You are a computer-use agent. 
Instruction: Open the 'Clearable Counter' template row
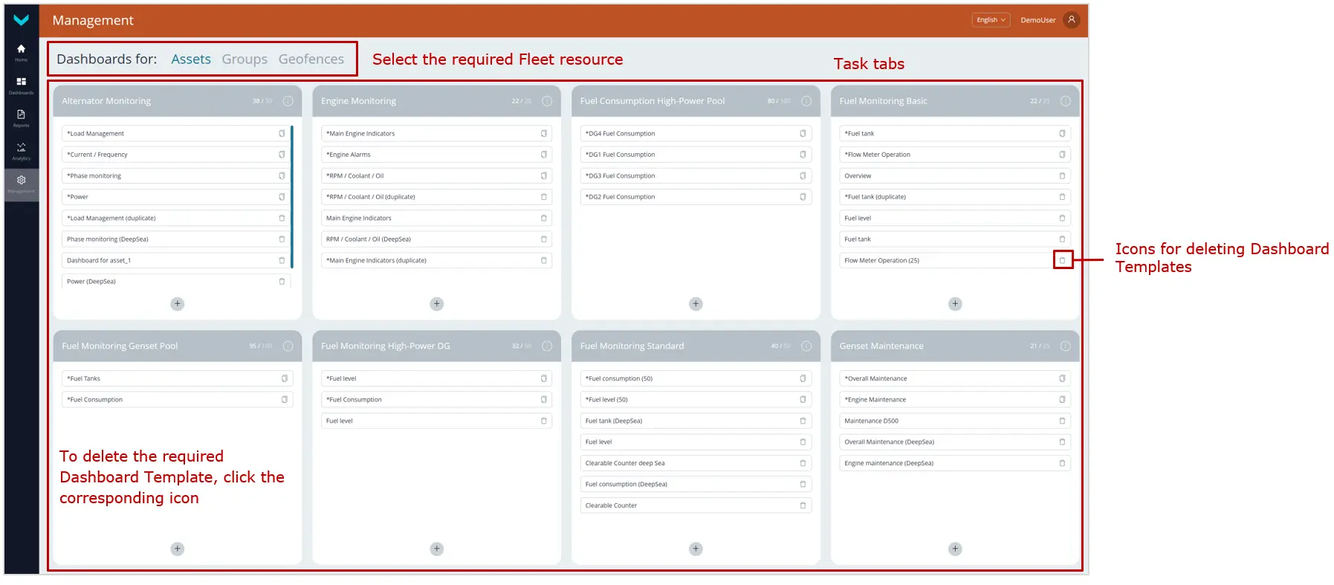696,505
